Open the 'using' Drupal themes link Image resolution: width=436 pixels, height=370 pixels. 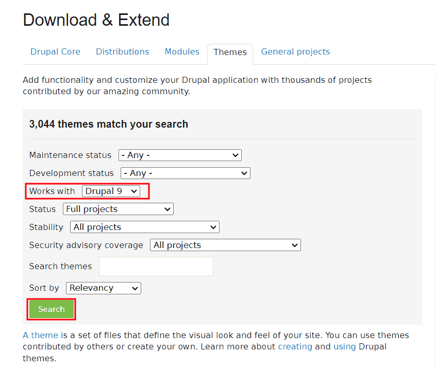(x=344, y=347)
